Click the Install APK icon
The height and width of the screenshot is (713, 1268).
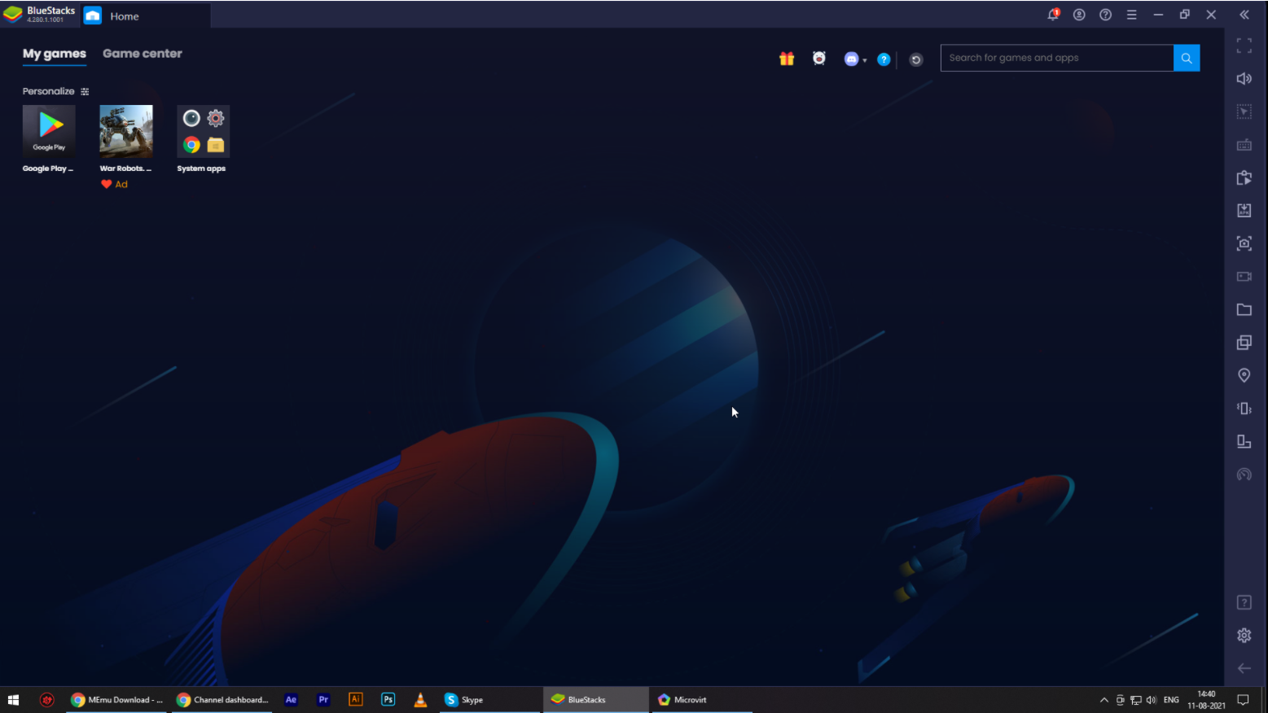tap(1244, 210)
